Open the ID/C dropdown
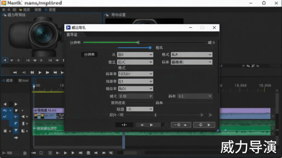Viewport: 282px width, 158px height. (135, 62)
